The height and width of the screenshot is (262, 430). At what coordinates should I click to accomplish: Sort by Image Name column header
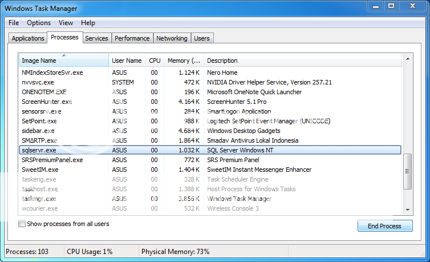[64, 61]
